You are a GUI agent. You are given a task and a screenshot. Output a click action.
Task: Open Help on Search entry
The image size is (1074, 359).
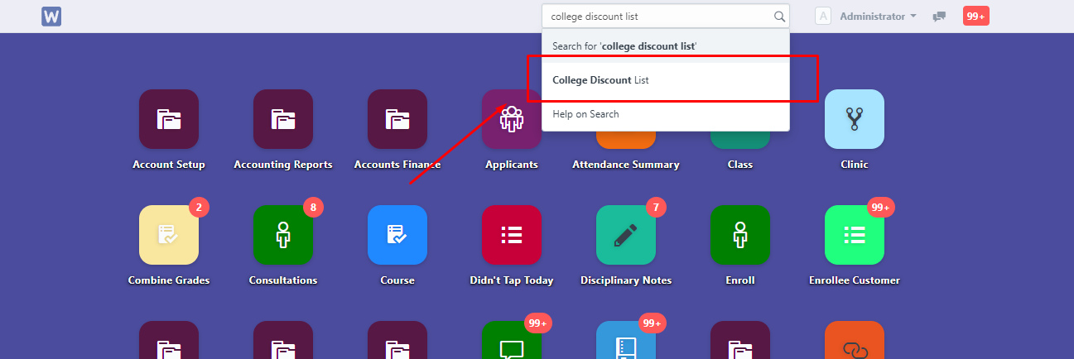(666, 114)
